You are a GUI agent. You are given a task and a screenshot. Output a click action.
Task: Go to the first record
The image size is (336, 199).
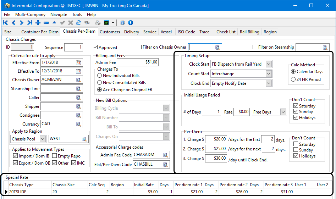tap(5, 23)
